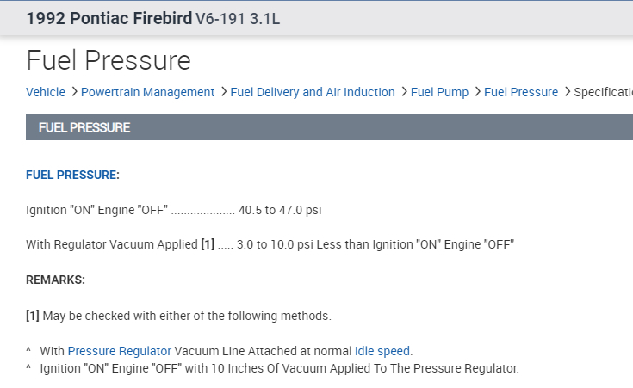Image resolution: width=633 pixels, height=388 pixels.
Task: Click the chevron preceding the Fuel Pressure breadcrumb
Action: [477, 92]
